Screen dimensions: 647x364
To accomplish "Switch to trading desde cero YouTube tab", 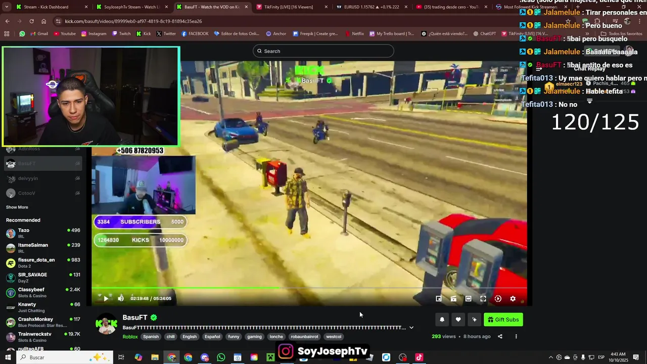I will coord(451,7).
